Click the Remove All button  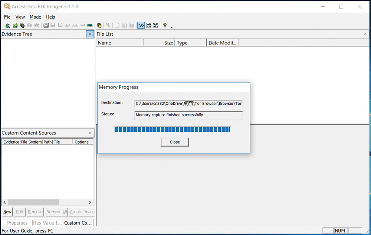[56, 212]
